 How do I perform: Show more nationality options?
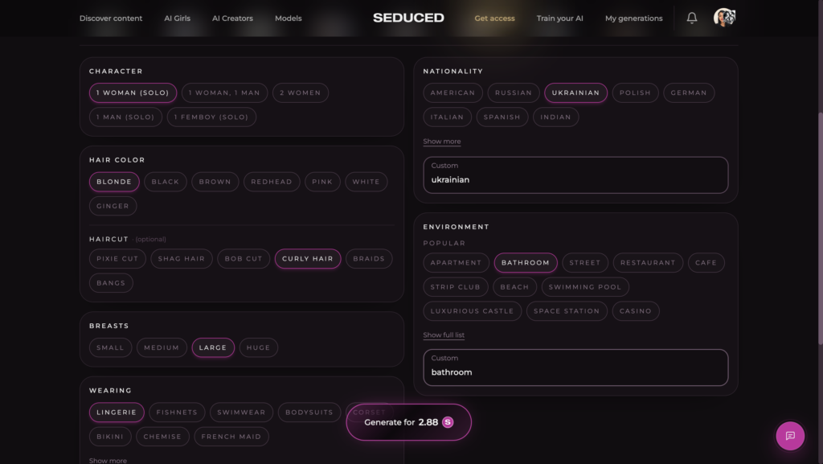click(442, 142)
